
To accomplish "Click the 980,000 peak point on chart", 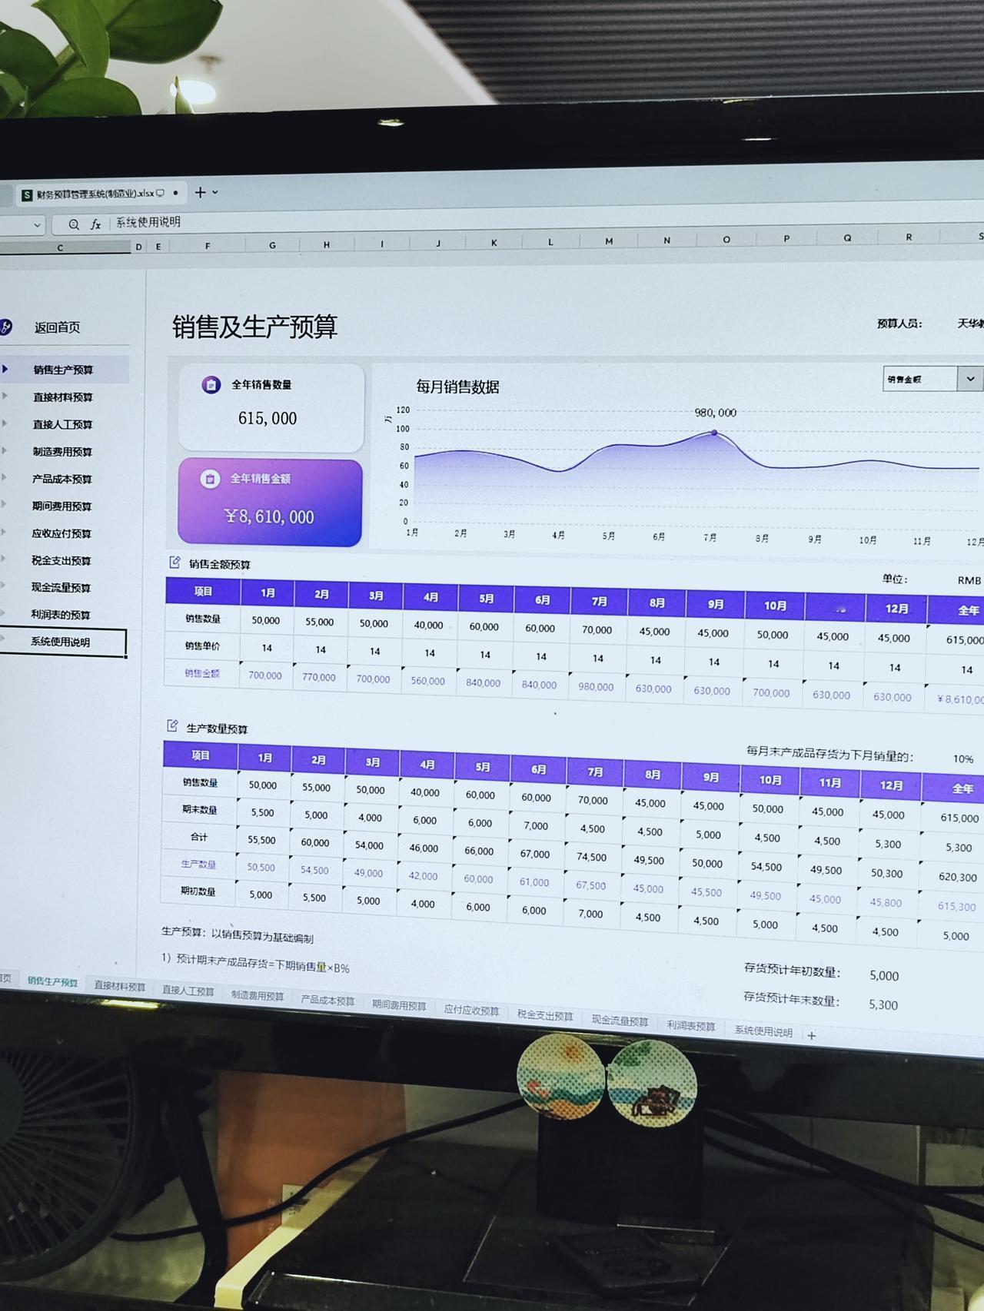I will point(714,433).
